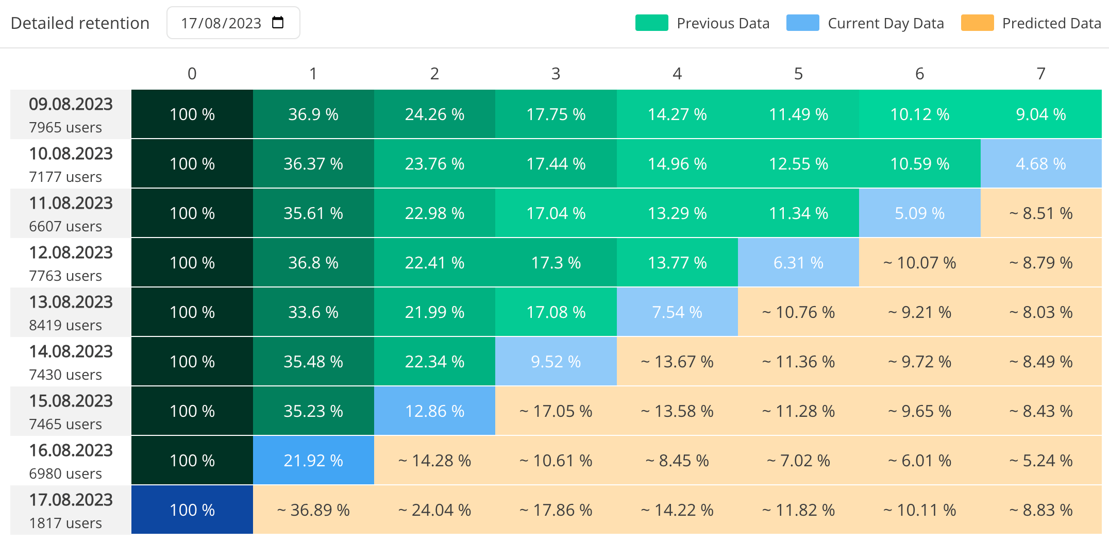
Task: Toggle the Previous Data legend entry
Action: click(724, 23)
